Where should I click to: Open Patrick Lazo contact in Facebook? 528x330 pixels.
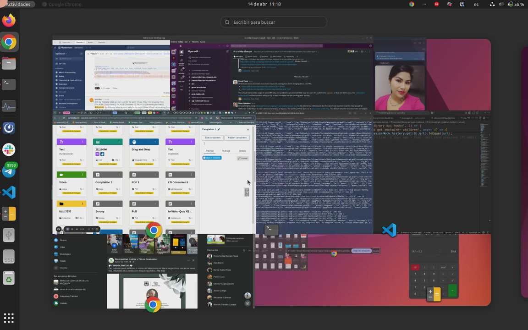[x=219, y=277]
